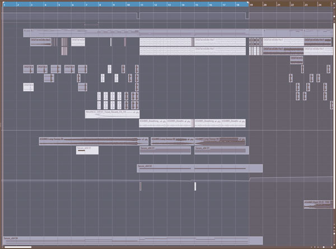Select the dark lower DIGITal clip at bar 20
336x249 pixels.
pyautogui.click(x=283, y=51)
